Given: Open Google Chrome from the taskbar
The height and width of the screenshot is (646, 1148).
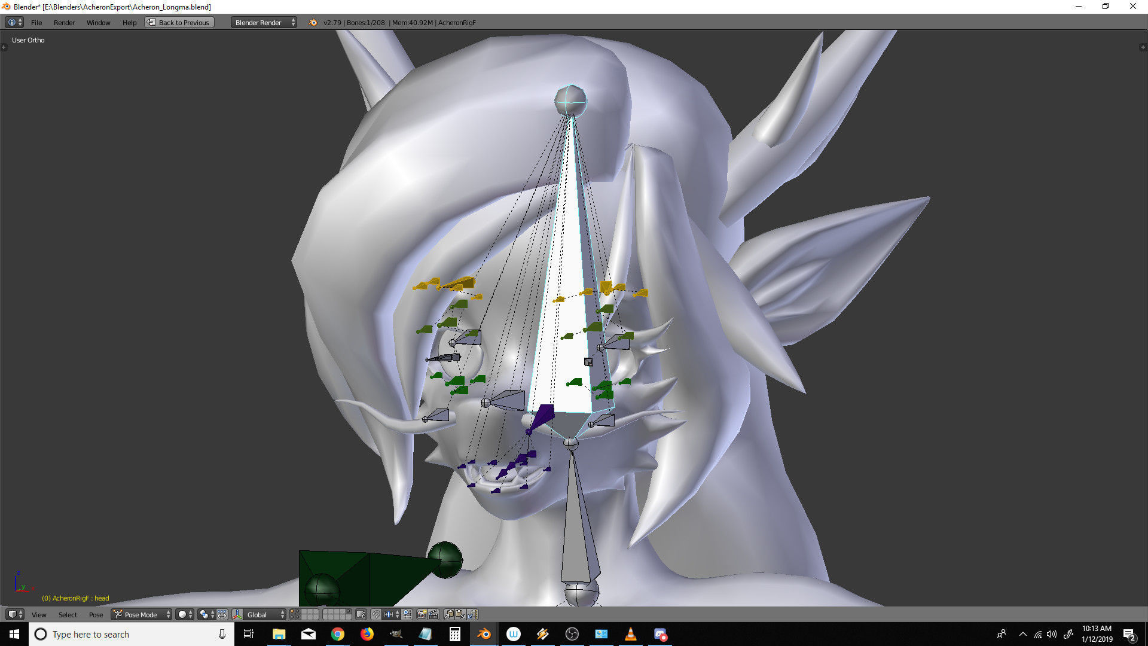Looking at the screenshot, I should (338, 634).
